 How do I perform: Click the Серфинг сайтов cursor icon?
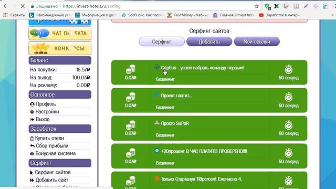31,173
